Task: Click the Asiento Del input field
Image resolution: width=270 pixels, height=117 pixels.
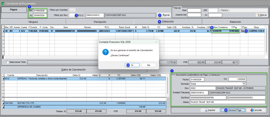Action: (x=194, y=15)
